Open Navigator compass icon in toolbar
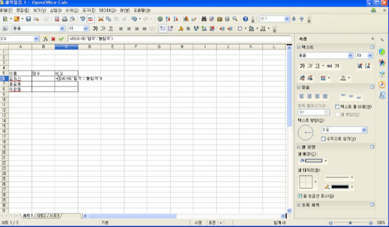389x227 pixels. tap(212, 19)
